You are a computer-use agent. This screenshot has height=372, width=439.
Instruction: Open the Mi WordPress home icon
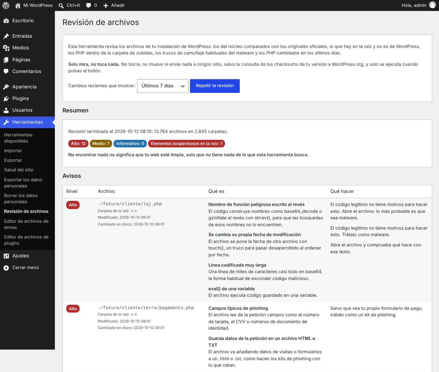click(18, 5)
